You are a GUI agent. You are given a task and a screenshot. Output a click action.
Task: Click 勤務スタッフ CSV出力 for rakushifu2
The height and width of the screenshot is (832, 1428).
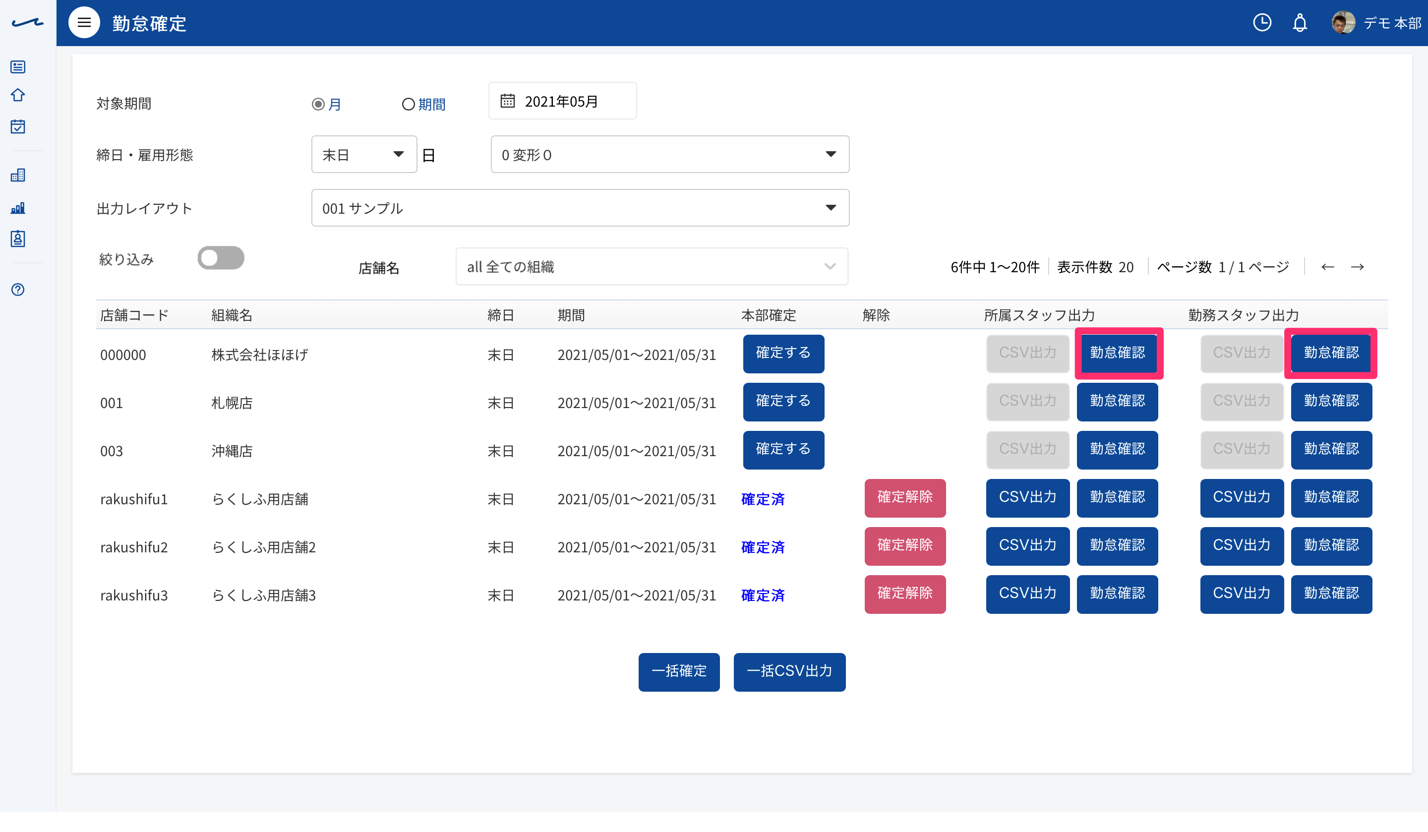pos(1242,546)
